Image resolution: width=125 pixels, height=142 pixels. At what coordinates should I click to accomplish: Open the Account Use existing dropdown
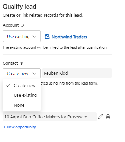[x=22, y=36]
